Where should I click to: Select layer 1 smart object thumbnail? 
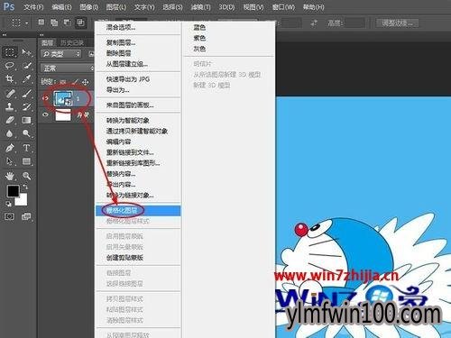63,98
